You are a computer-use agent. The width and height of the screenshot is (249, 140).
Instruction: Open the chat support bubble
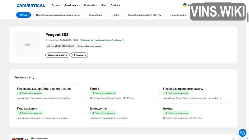pyautogui.click(x=242, y=133)
